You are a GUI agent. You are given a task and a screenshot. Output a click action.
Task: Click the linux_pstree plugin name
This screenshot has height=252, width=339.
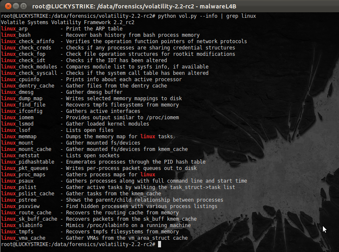point(19,200)
